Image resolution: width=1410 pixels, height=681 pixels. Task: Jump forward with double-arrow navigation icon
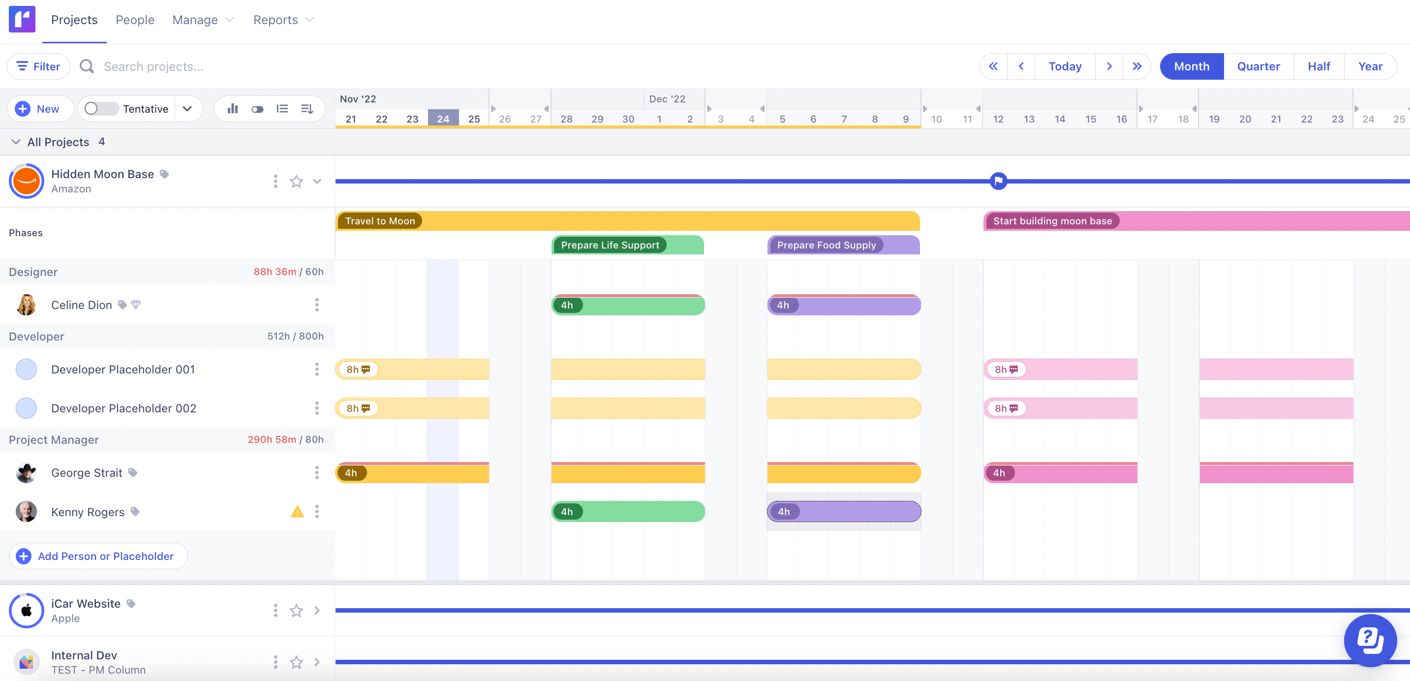(1137, 66)
